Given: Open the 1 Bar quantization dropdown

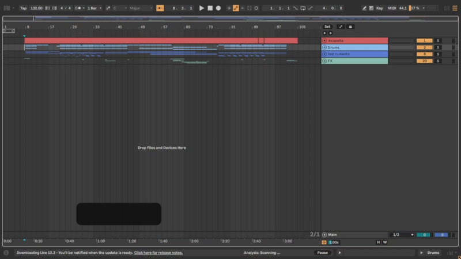Looking at the screenshot, I should click(x=95, y=8).
